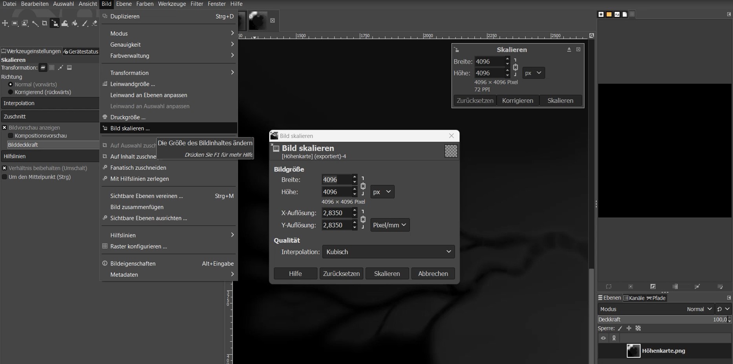Image resolution: width=733 pixels, height=364 pixels.
Task: Click the Skalieren button in Bild skalieren dialog
Action: point(387,274)
